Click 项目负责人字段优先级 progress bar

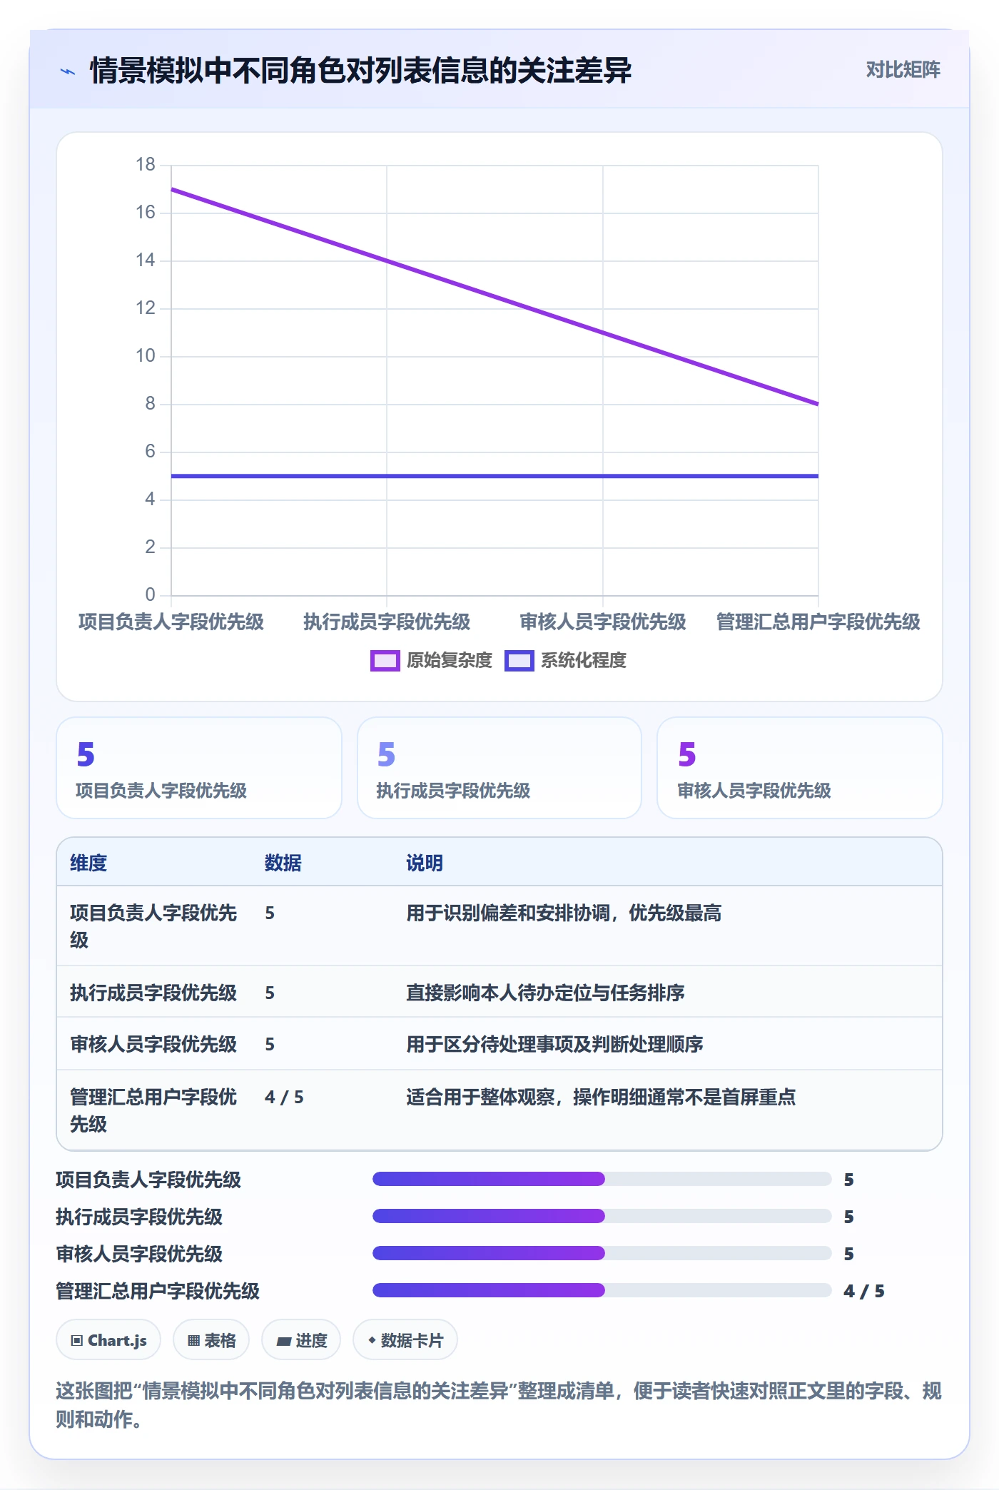(602, 1179)
